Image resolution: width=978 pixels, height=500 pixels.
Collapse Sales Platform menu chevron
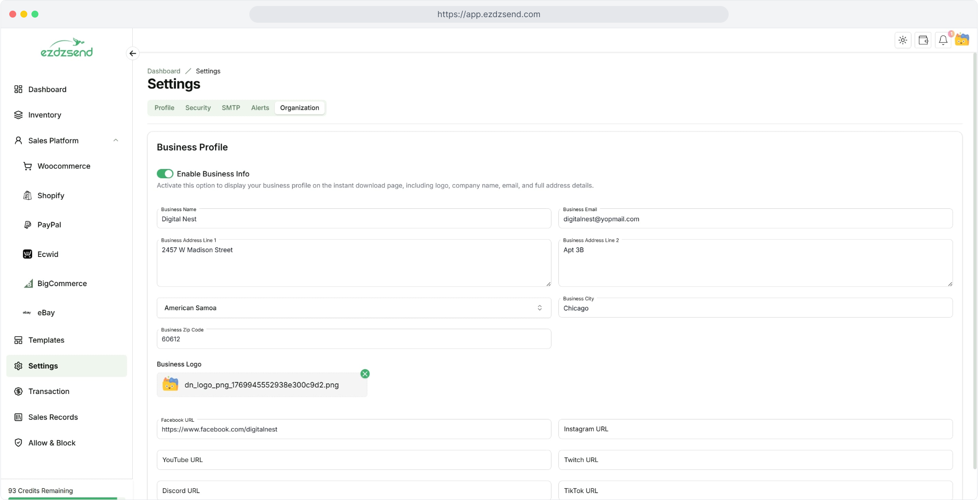coord(116,140)
